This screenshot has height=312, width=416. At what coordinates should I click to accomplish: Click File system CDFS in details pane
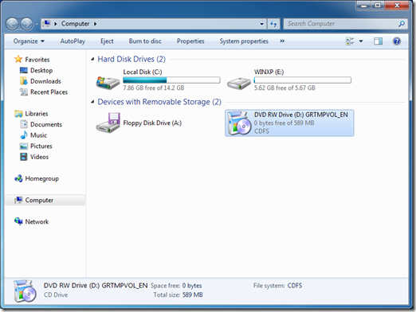click(x=277, y=286)
